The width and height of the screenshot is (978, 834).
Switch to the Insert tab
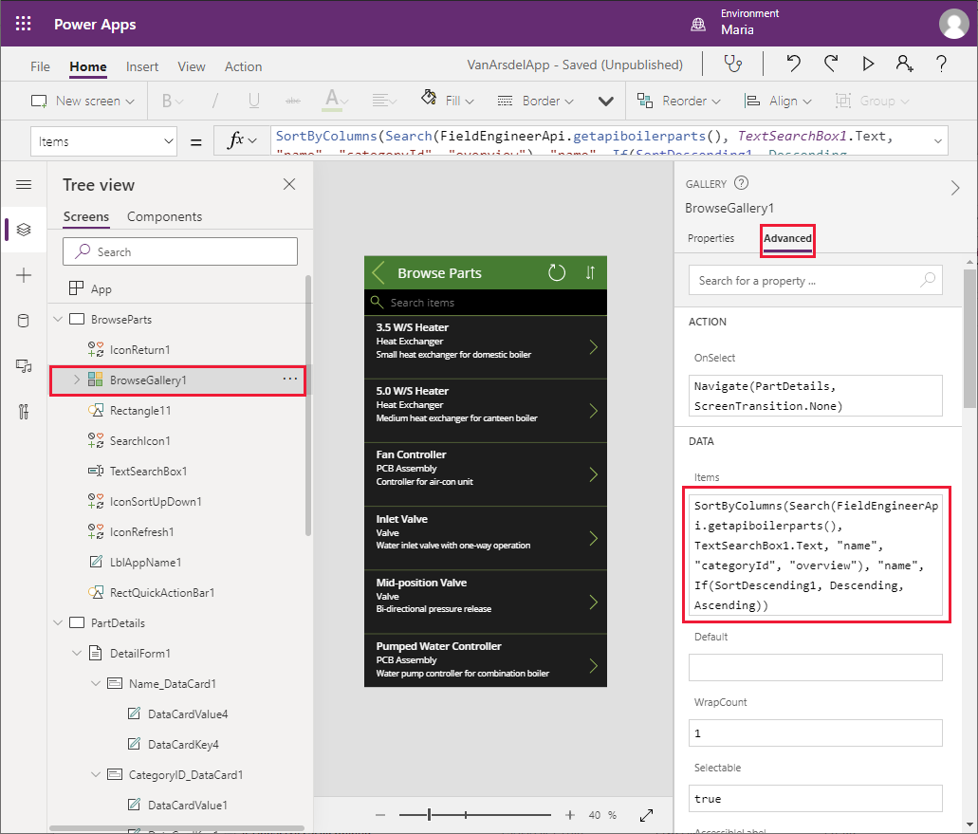142,66
